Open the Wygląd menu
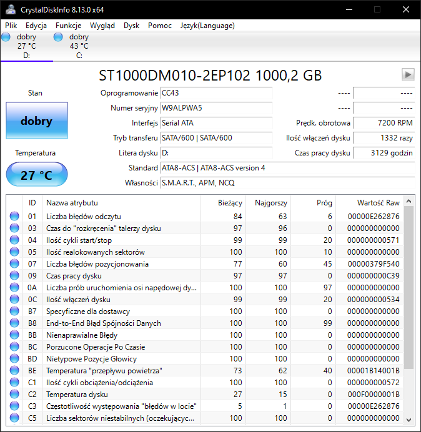421x432 pixels. (x=102, y=26)
